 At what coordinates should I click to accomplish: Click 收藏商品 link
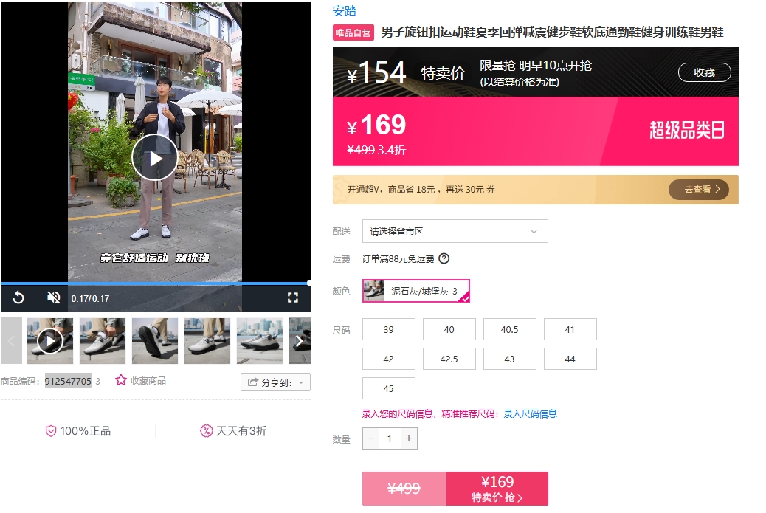tap(148, 381)
